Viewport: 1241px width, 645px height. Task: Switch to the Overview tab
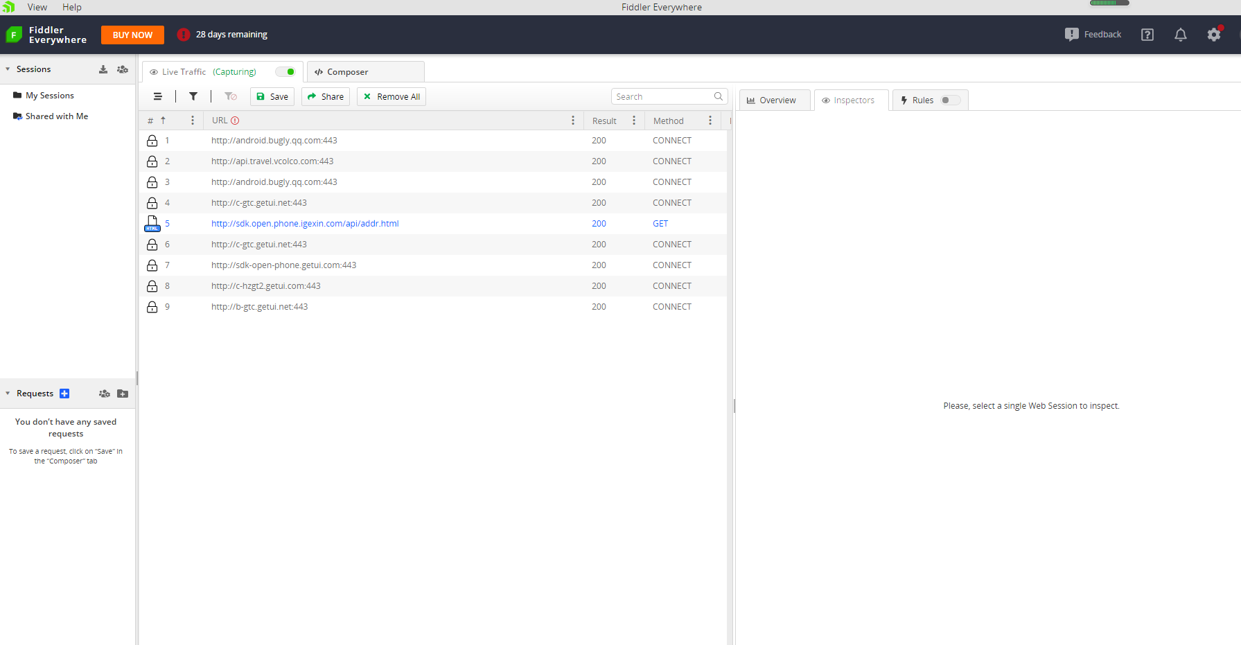click(775, 100)
